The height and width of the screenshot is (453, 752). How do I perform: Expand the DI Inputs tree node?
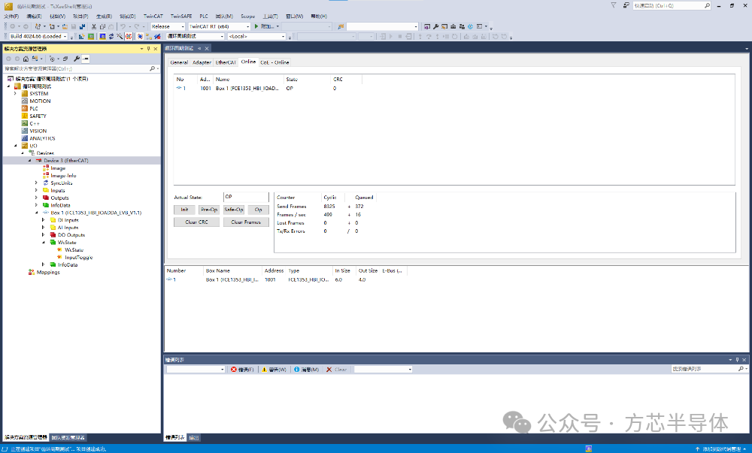point(43,220)
